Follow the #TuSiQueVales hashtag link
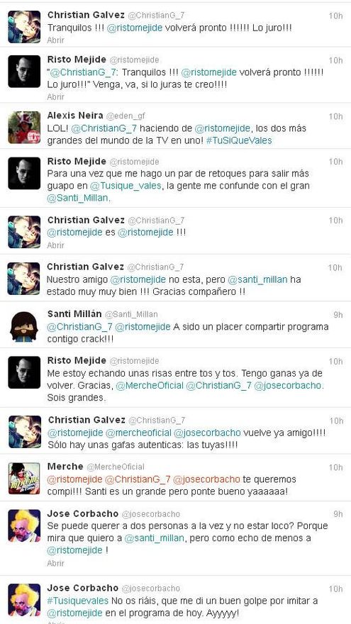 point(239,140)
